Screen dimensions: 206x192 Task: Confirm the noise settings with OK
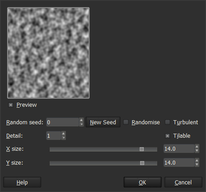click(x=142, y=182)
